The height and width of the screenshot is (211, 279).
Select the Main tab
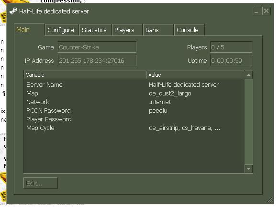click(x=29, y=30)
